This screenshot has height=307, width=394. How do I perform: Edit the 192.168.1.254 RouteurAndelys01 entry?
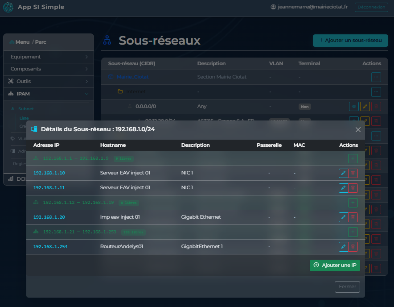[343, 247]
